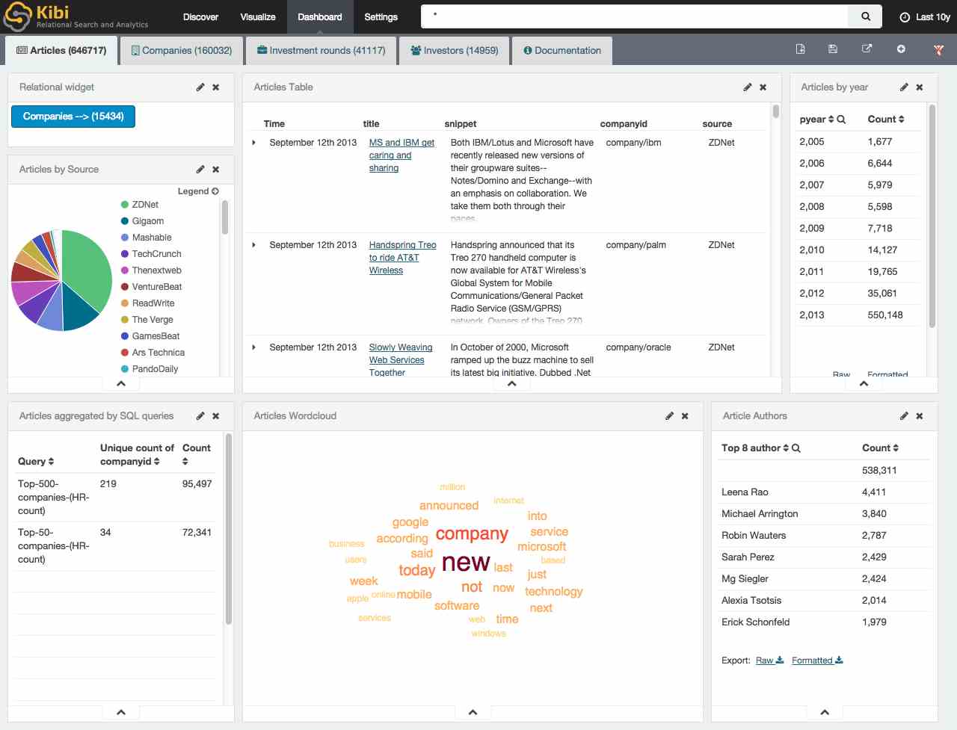Remove the Article Authors panel
957x730 pixels.
click(x=920, y=416)
